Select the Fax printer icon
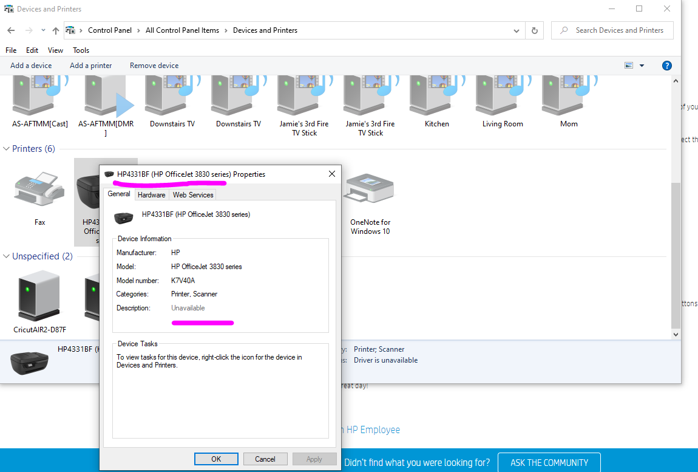The width and height of the screenshot is (698, 472). pyautogui.click(x=39, y=190)
